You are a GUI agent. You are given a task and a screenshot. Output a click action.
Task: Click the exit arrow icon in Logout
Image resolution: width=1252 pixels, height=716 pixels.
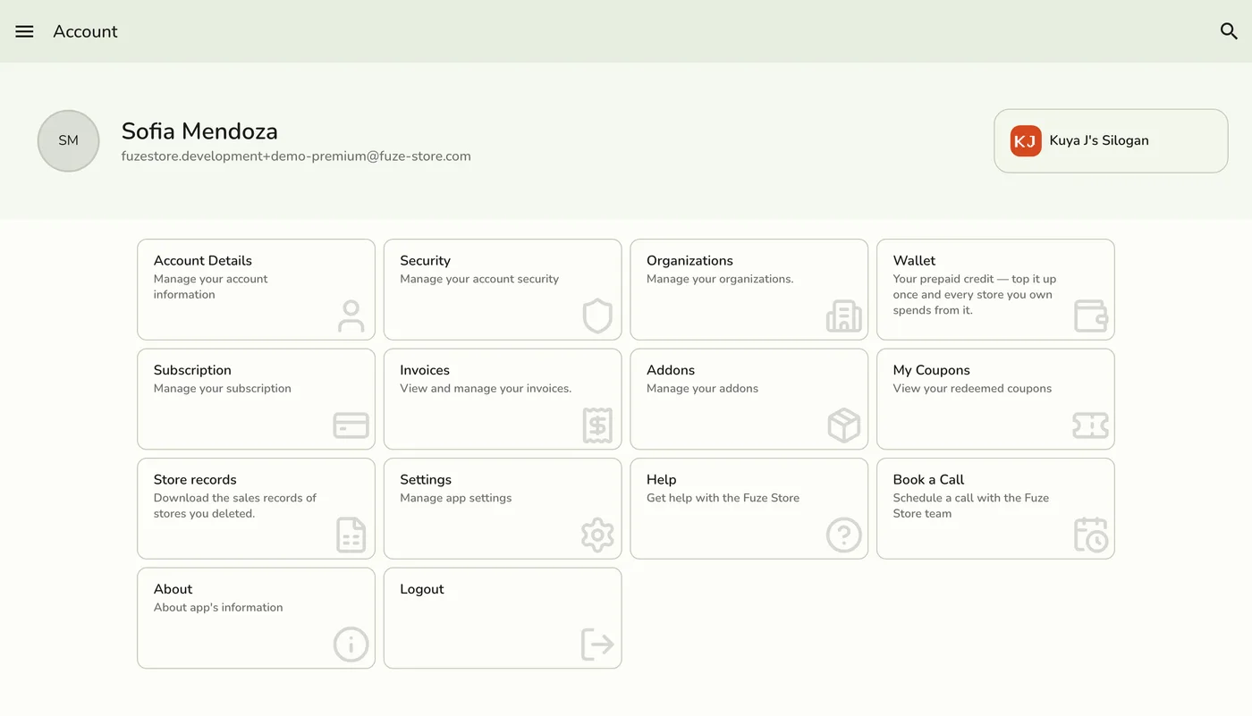597,644
